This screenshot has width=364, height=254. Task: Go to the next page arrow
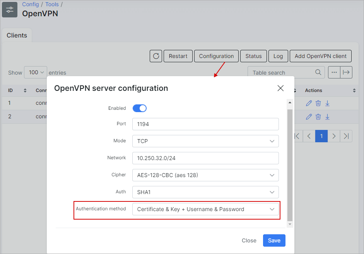334,136
